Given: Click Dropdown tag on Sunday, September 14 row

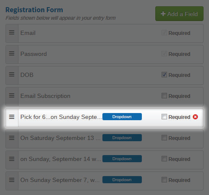Looking at the screenshot, I should point(122,159).
